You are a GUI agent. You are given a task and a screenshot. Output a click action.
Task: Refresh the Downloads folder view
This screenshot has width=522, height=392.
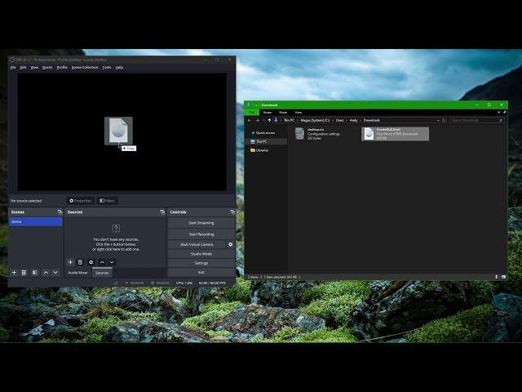point(444,120)
